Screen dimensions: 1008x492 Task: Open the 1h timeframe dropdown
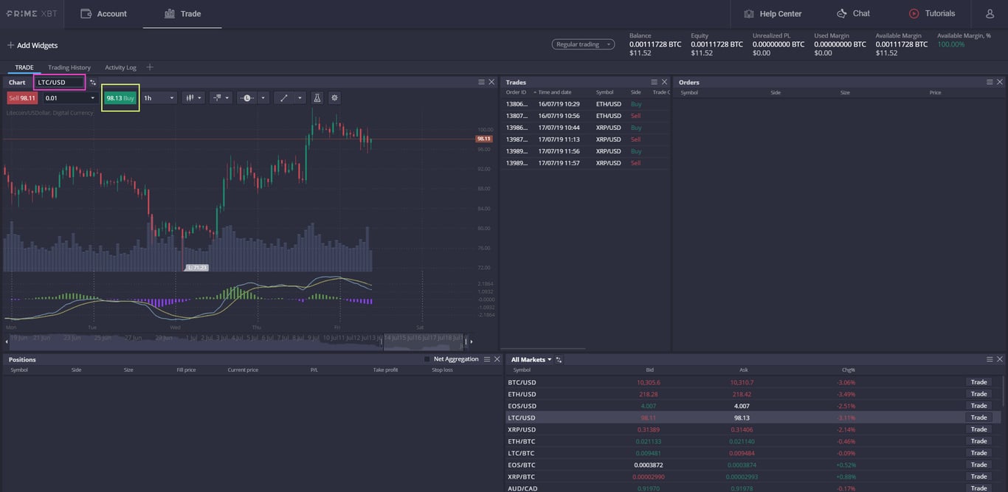(159, 97)
